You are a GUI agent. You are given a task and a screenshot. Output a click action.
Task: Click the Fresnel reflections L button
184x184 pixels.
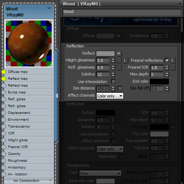(x=172, y=60)
